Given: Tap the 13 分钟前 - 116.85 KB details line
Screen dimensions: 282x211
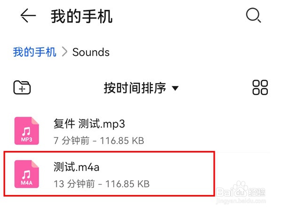Looking at the screenshot, I should [x=102, y=184].
